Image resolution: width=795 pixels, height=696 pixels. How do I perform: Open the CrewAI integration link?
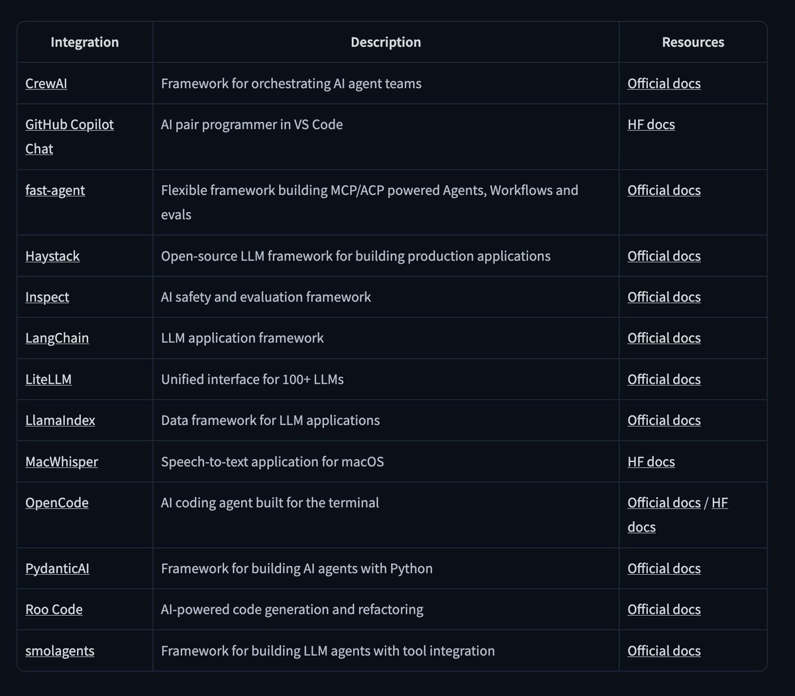[x=46, y=84]
